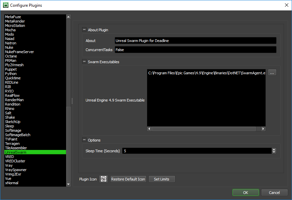292x200 pixels.
Task: Click executable path right scroll arrow
Action: [x=263, y=129]
